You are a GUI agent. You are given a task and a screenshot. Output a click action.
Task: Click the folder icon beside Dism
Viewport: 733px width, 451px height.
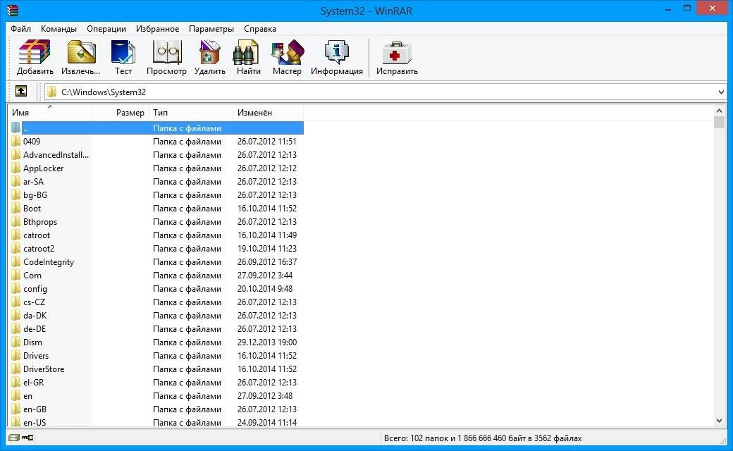[x=16, y=342]
